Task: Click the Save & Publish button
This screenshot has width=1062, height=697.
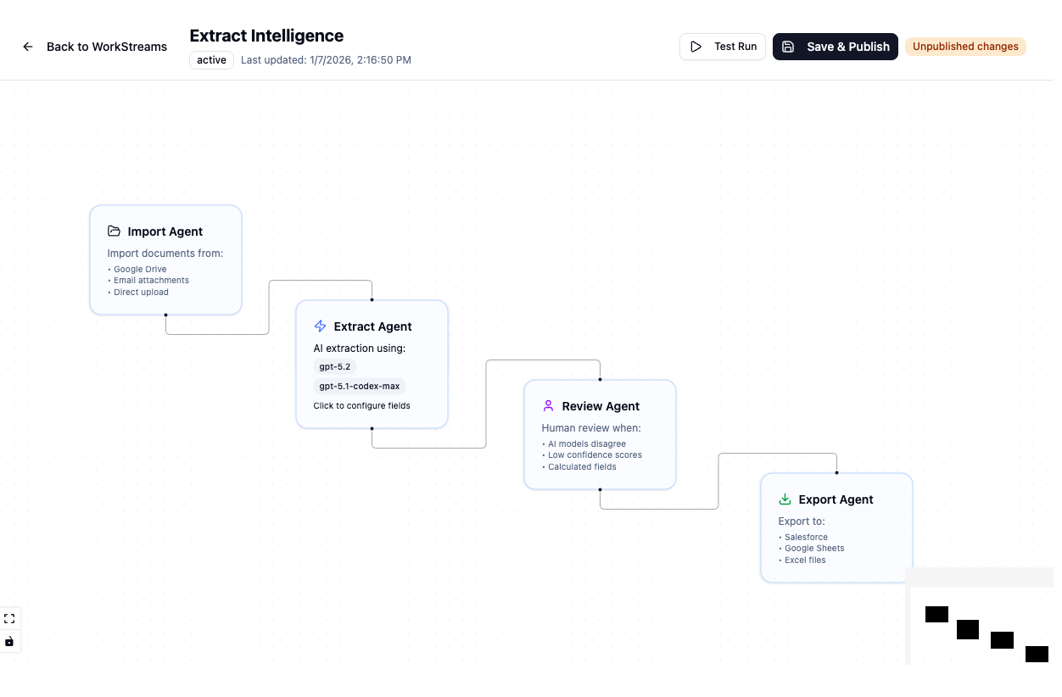Action: 835,47
